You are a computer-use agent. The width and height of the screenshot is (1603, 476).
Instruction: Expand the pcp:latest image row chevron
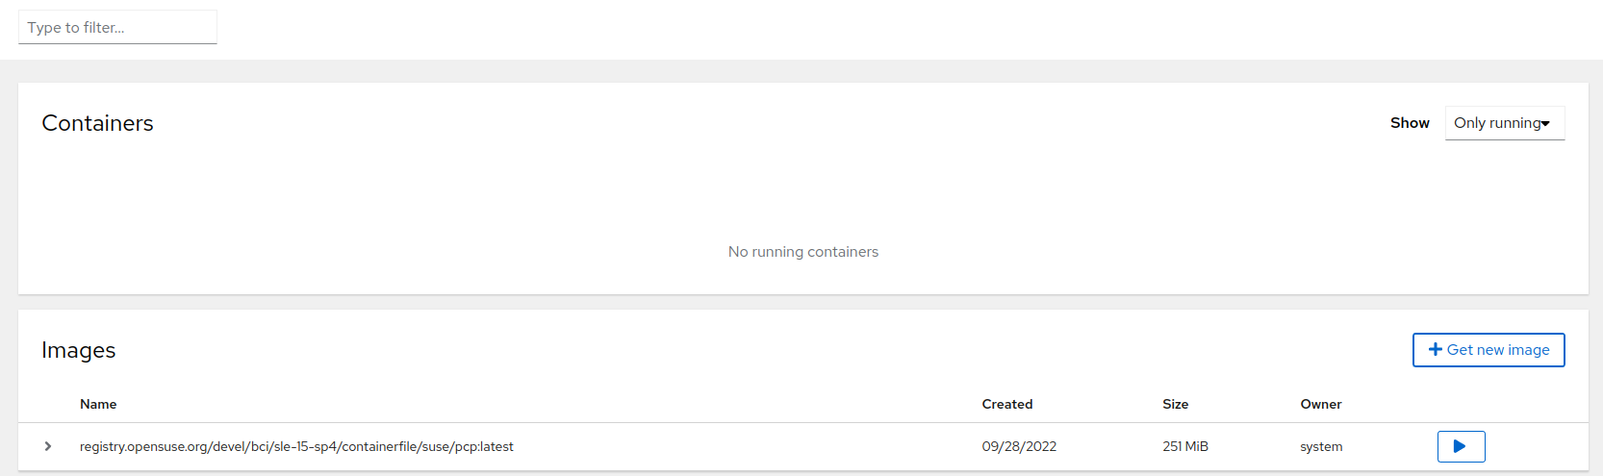[47, 446]
